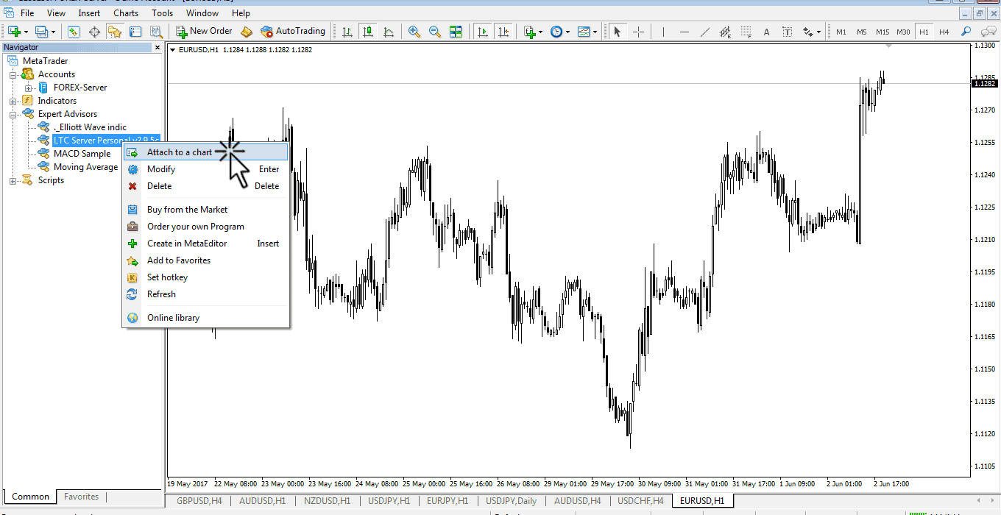This screenshot has width=1001, height=515.
Task: Switch to M1 timeframe
Action: [841, 32]
